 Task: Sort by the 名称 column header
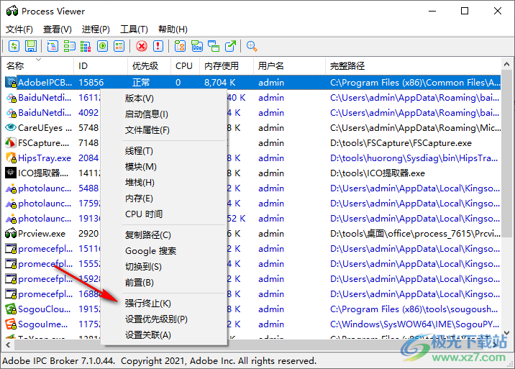pos(38,65)
